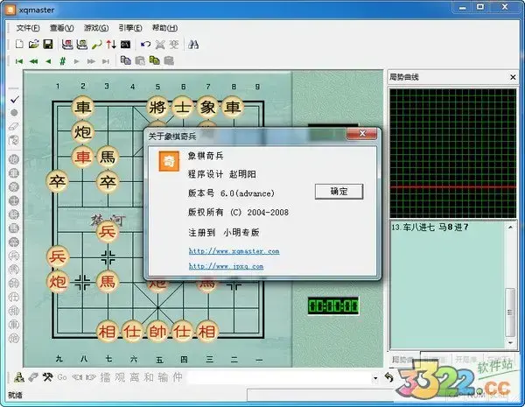Click the green computer engine icon
The width and height of the screenshot is (525, 407).
click(81, 45)
